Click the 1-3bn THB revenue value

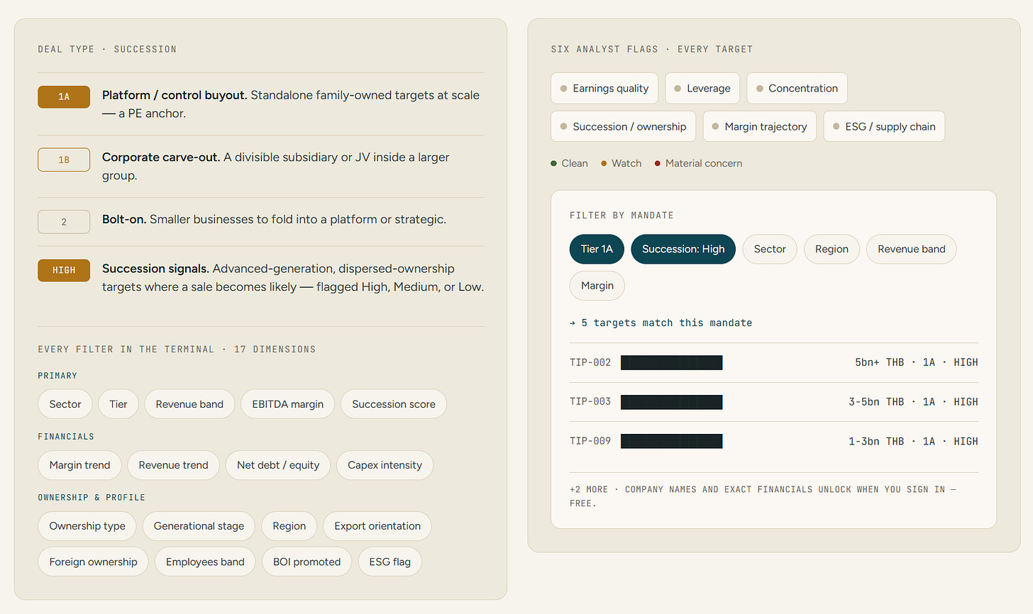pyautogui.click(x=877, y=441)
